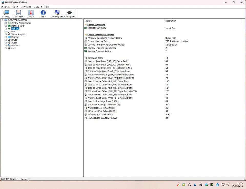Open the Program menu
This screenshot has height=189, width=246.
coord(5,7)
